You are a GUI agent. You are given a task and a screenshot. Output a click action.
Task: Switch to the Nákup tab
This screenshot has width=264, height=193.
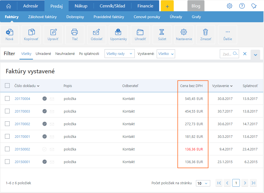81,6
